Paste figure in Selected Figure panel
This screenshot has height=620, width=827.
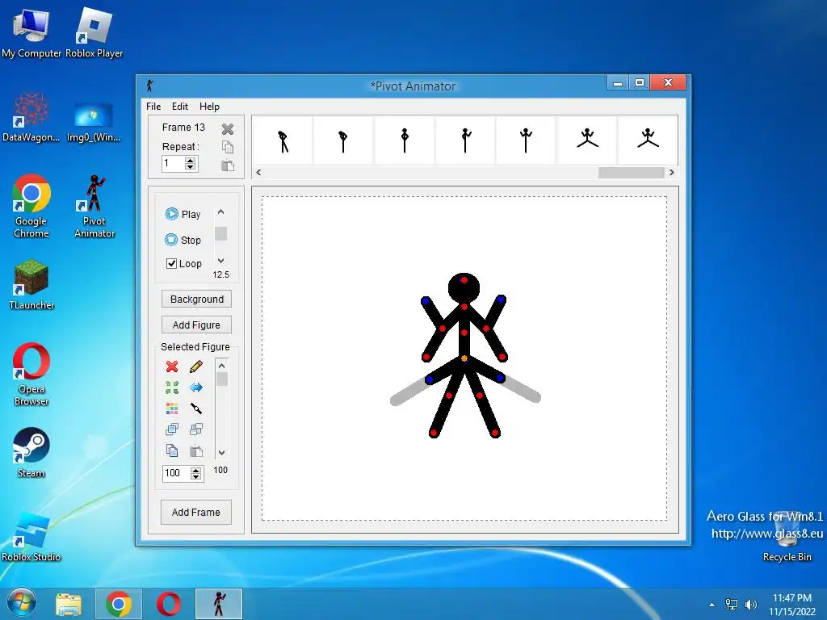(195, 450)
